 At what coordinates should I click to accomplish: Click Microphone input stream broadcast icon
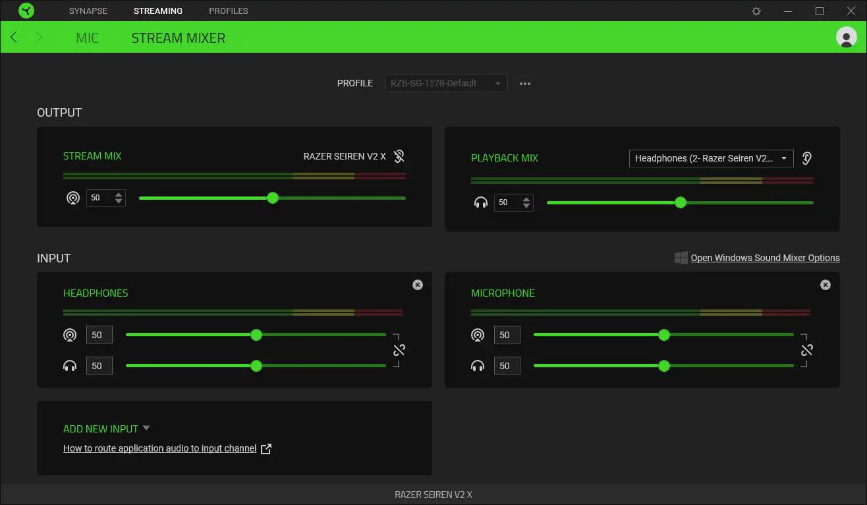[478, 335]
